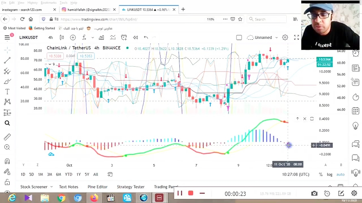Open the Stock Screener tab
This screenshot has height=203, width=362.
point(34,187)
